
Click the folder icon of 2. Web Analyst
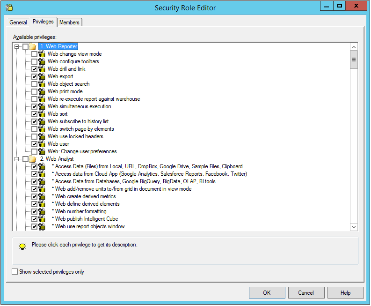33,159
